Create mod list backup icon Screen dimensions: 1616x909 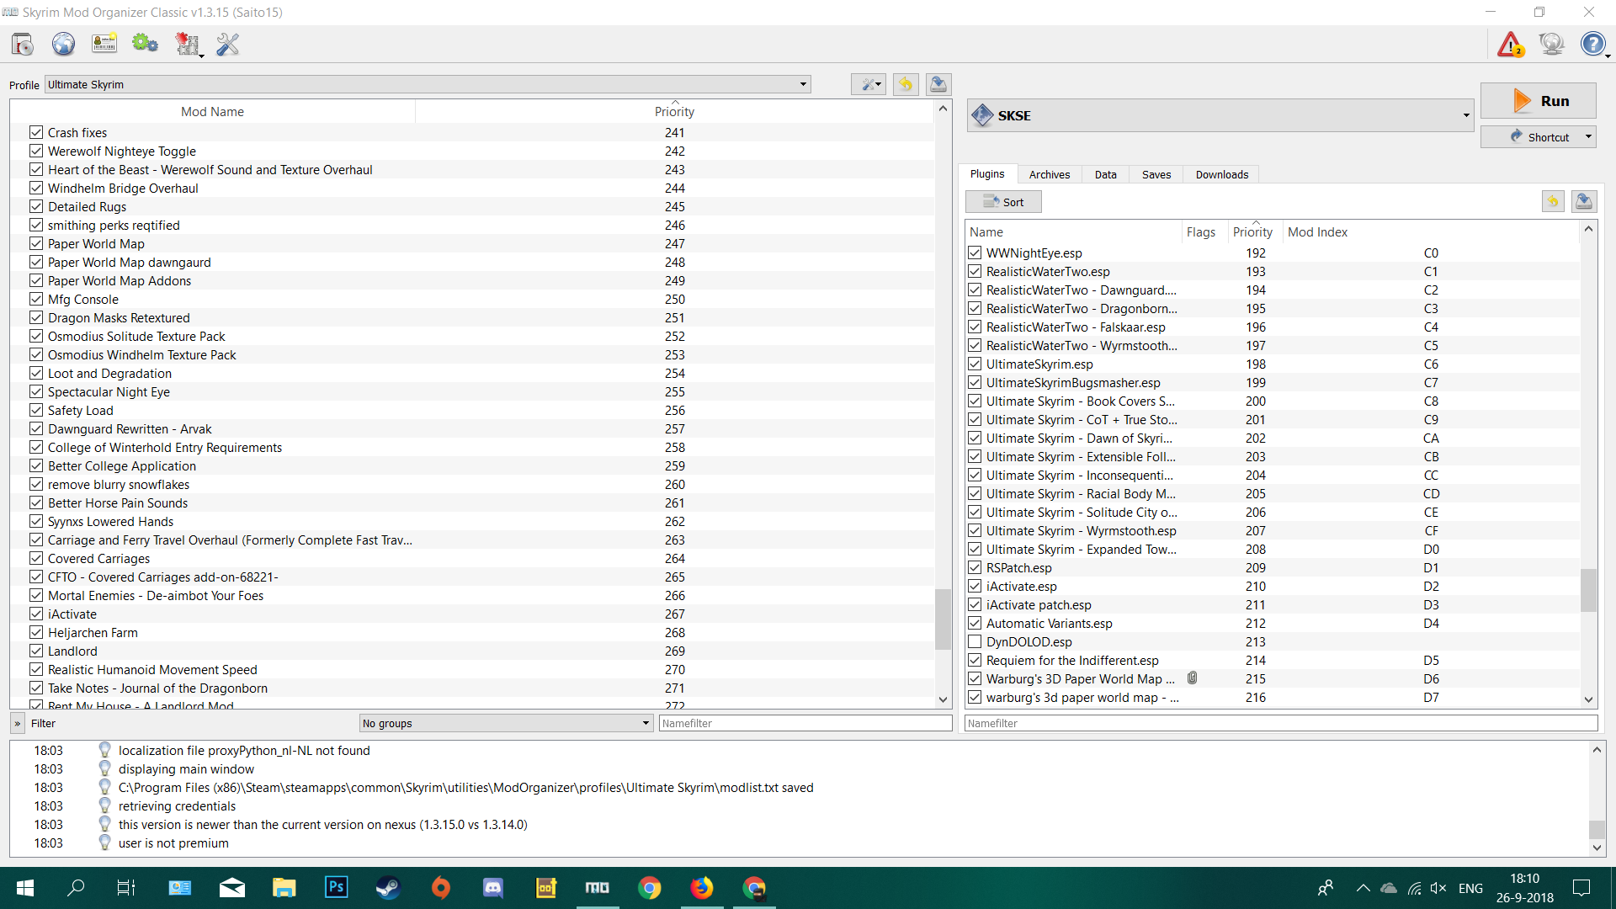938,84
